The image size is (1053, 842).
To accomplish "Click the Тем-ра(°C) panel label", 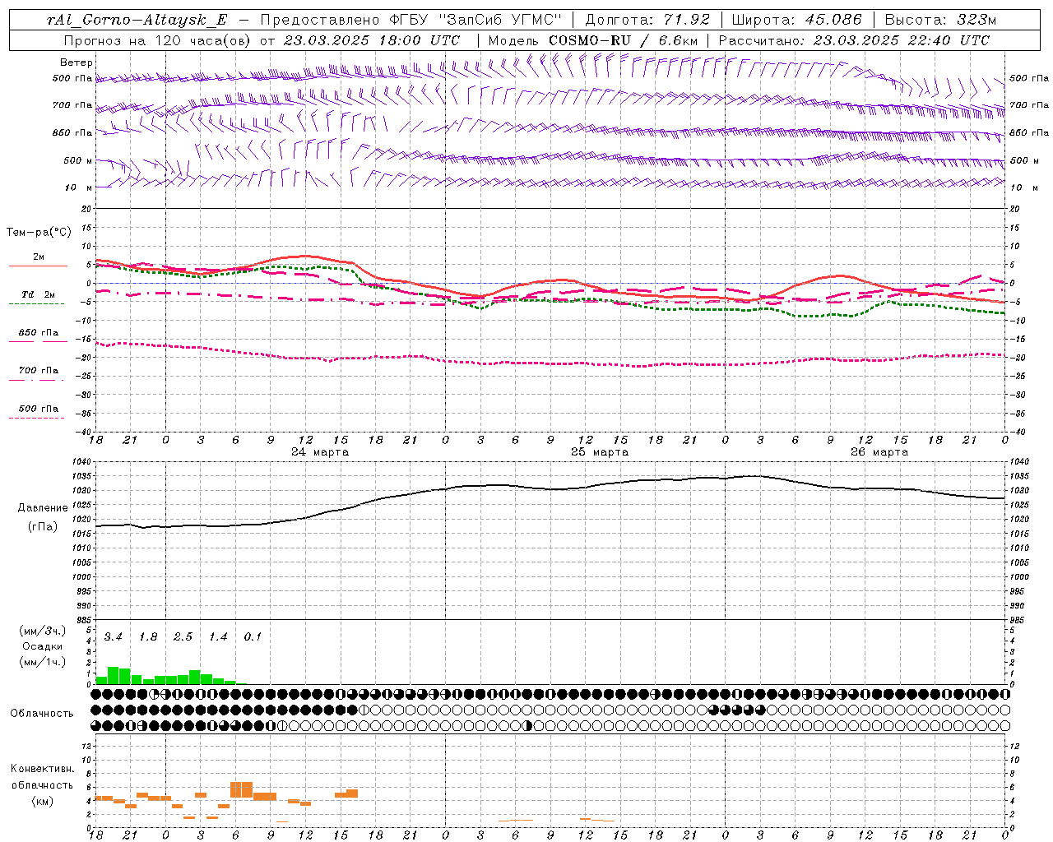I will tap(39, 233).
